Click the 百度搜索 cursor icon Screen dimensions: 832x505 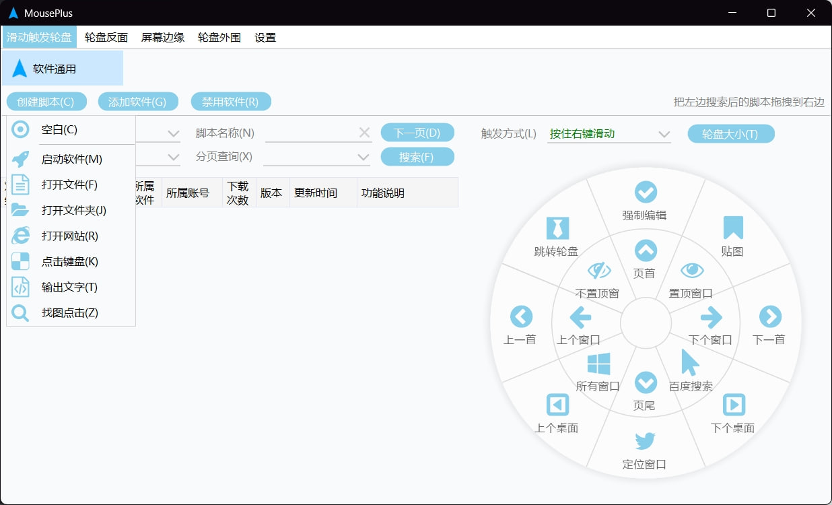[x=690, y=362]
